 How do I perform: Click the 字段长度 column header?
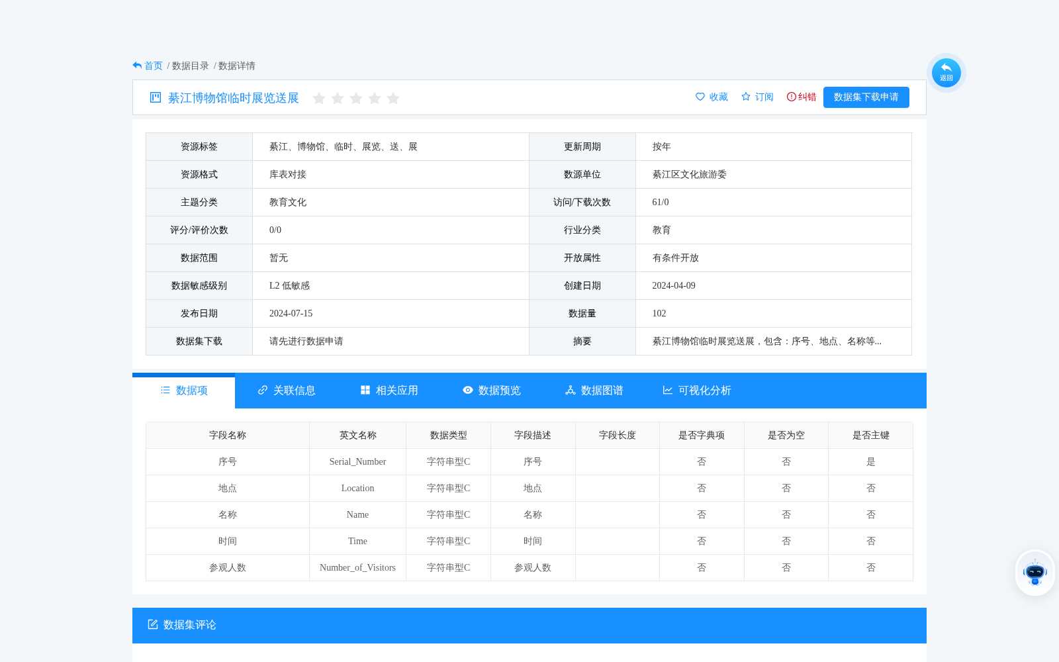click(617, 435)
